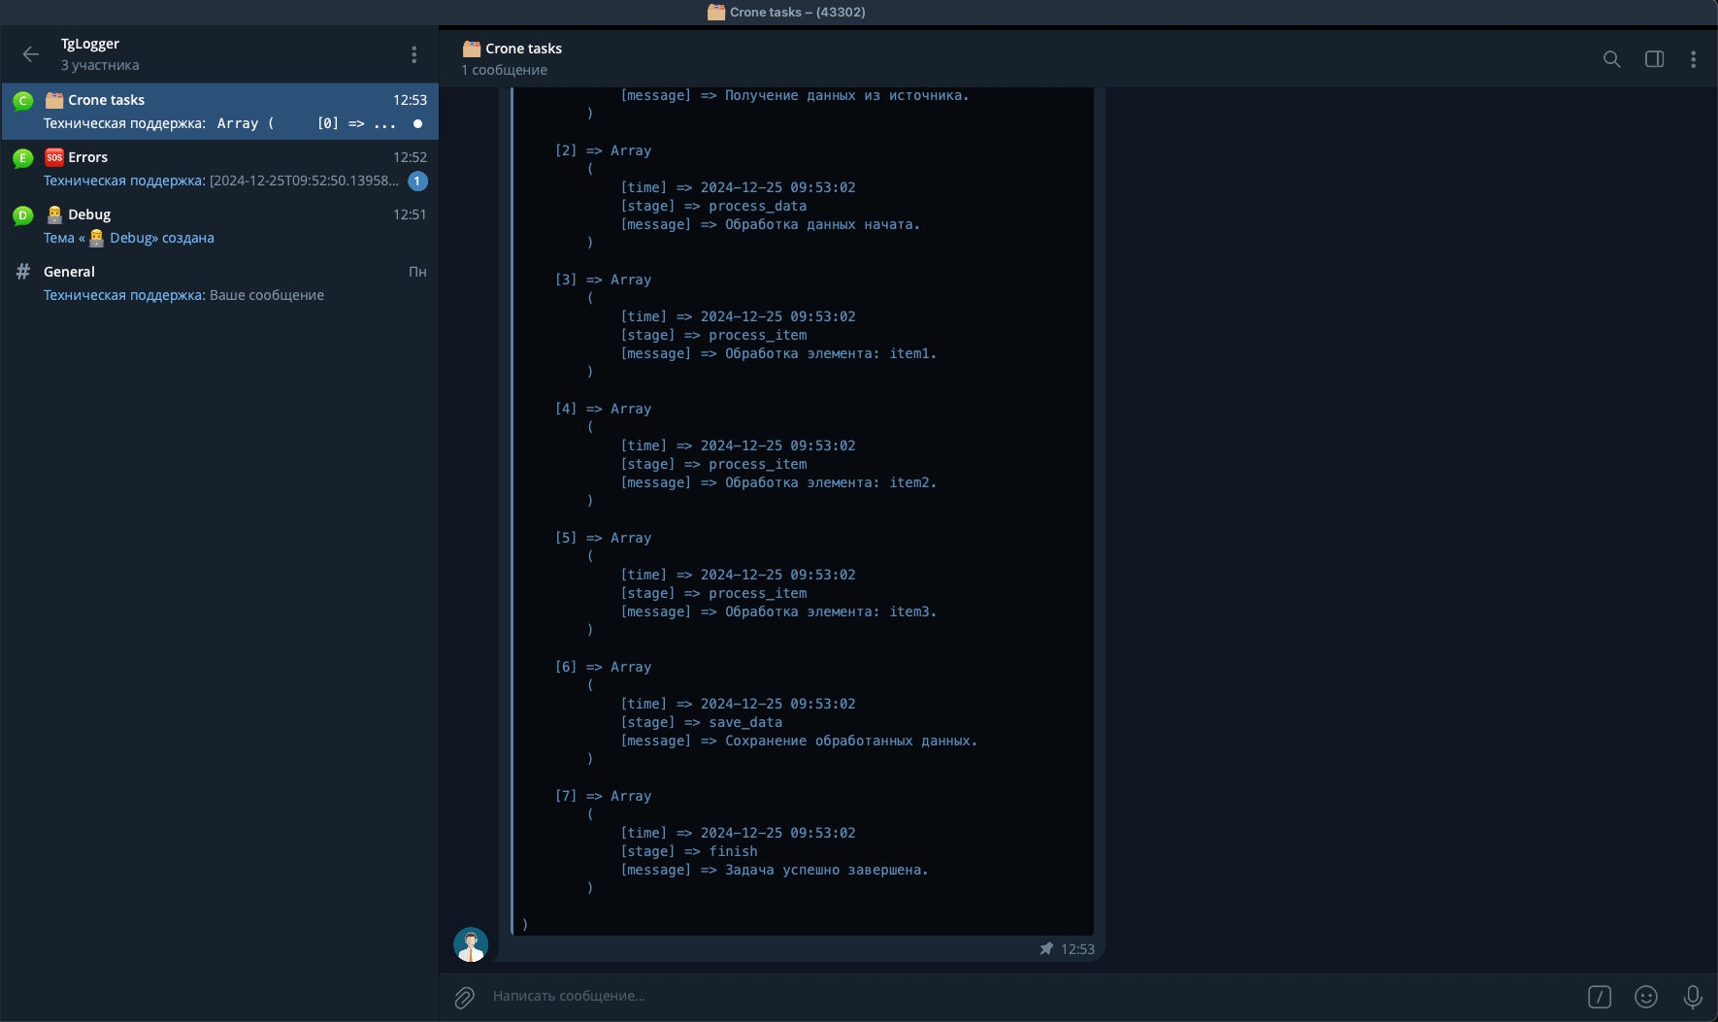Viewport: 1718px width, 1022px height.
Task: Open the Debug topic
Action: [x=220, y=225]
